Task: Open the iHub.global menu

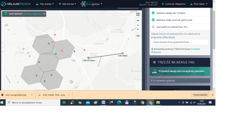Action: tap(92, 4)
